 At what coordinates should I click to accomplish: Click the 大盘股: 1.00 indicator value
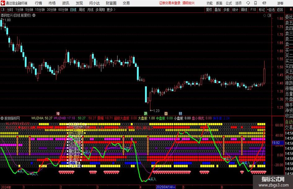pos(146,118)
